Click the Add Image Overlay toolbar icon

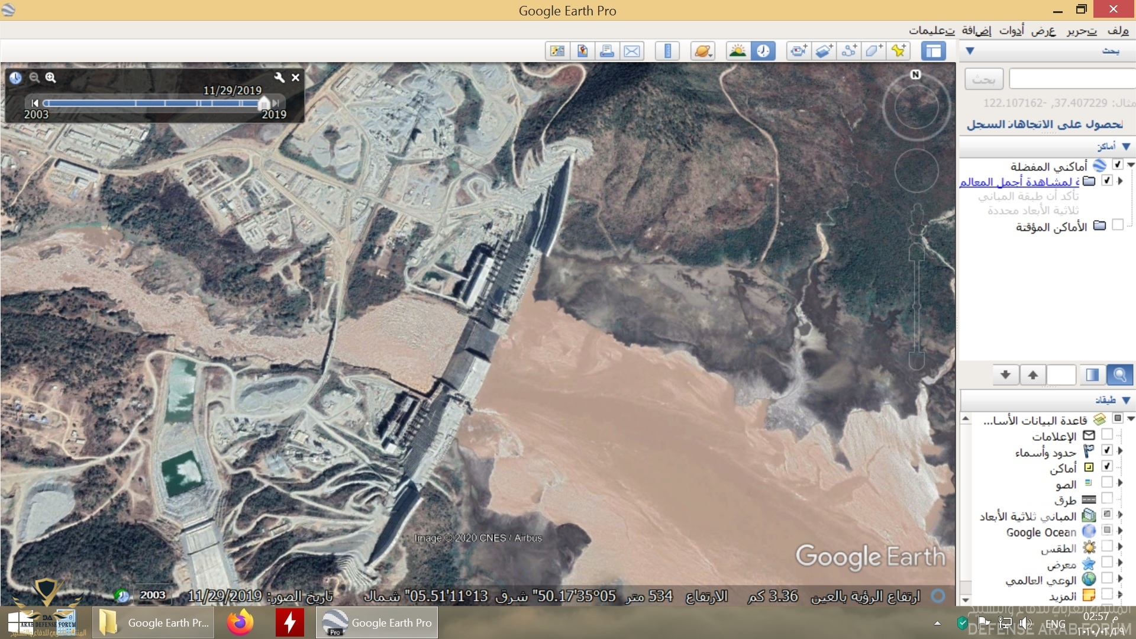[x=824, y=51]
